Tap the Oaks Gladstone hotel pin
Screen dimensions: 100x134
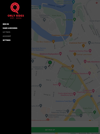85,62
